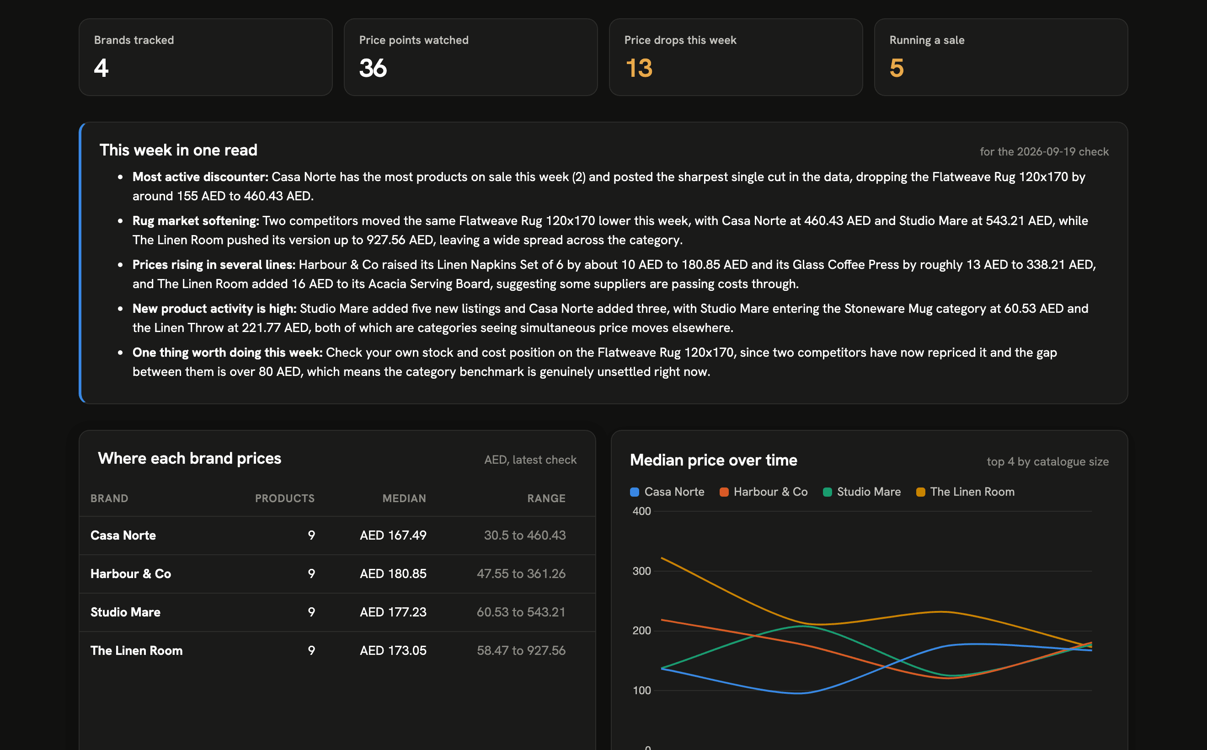Click 'top 4 by catalogue size' caption

[x=1047, y=462]
